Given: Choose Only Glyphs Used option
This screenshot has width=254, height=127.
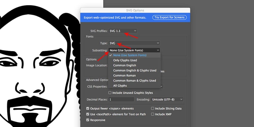Looking at the screenshot, I should (x=134, y=60).
